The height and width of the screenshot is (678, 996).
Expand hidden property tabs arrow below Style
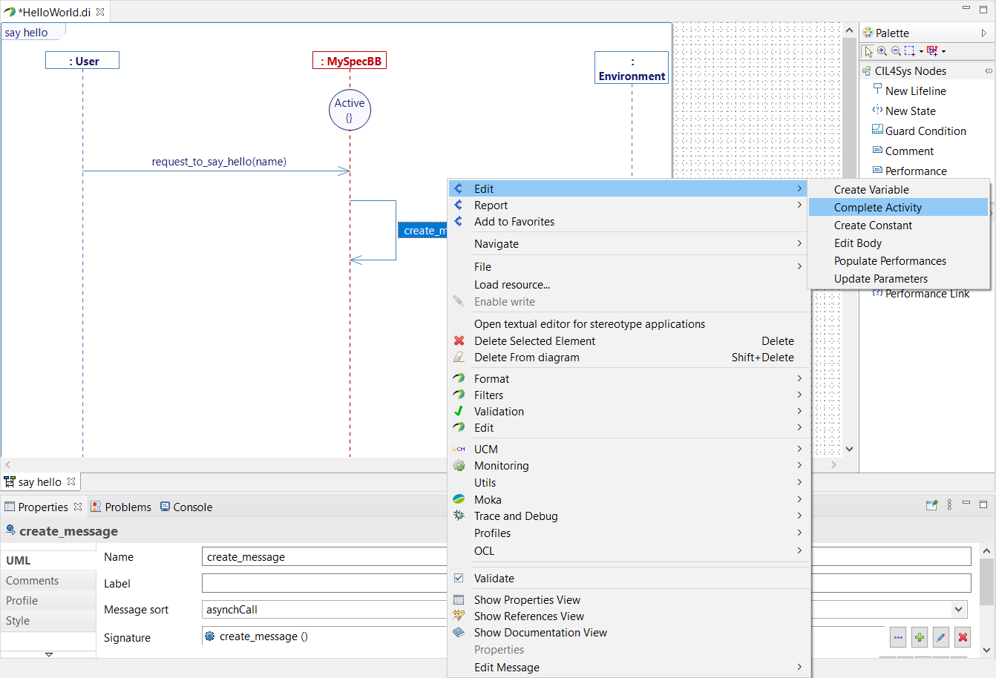[49, 654]
